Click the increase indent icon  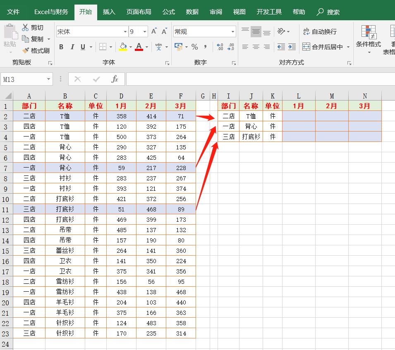coord(292,47)
